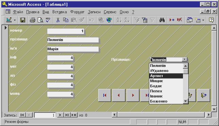This screenshot has height=126, width=219.
Task: Click the Format Painter brush icon
Action: point(82,20)
